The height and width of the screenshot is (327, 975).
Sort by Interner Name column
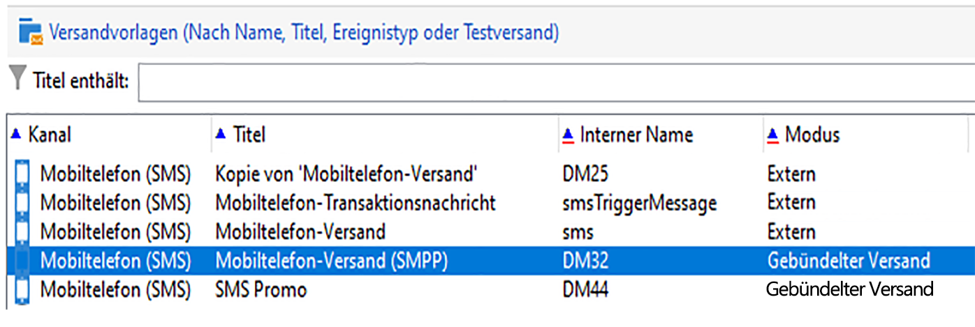tap(636, 135)
